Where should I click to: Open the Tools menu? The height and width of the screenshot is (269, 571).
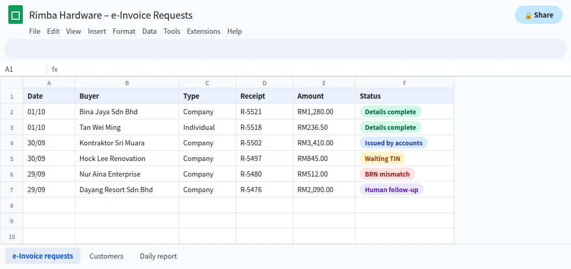coord(172,31)
